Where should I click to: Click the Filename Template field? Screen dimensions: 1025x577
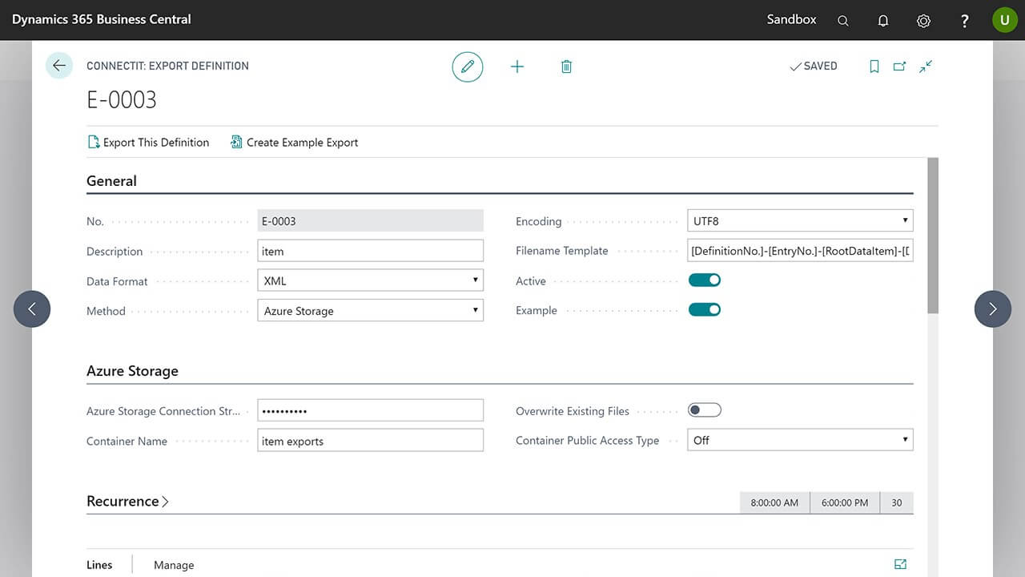click(x=800, y=251)
